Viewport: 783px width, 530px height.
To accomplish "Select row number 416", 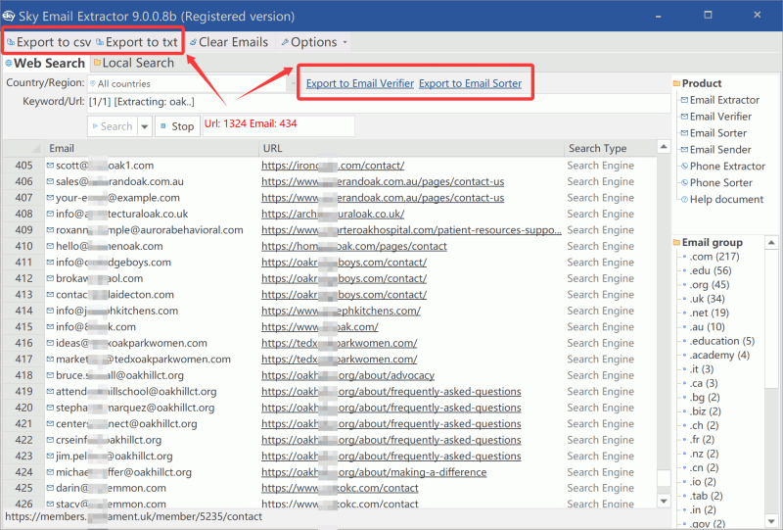I will click(23, 343).
